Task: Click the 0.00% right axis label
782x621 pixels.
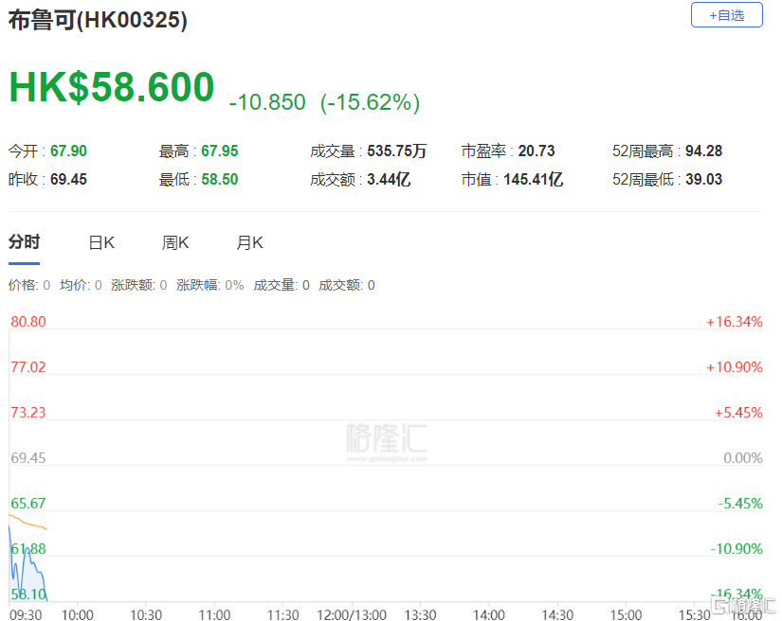Action: coord(742,457)
